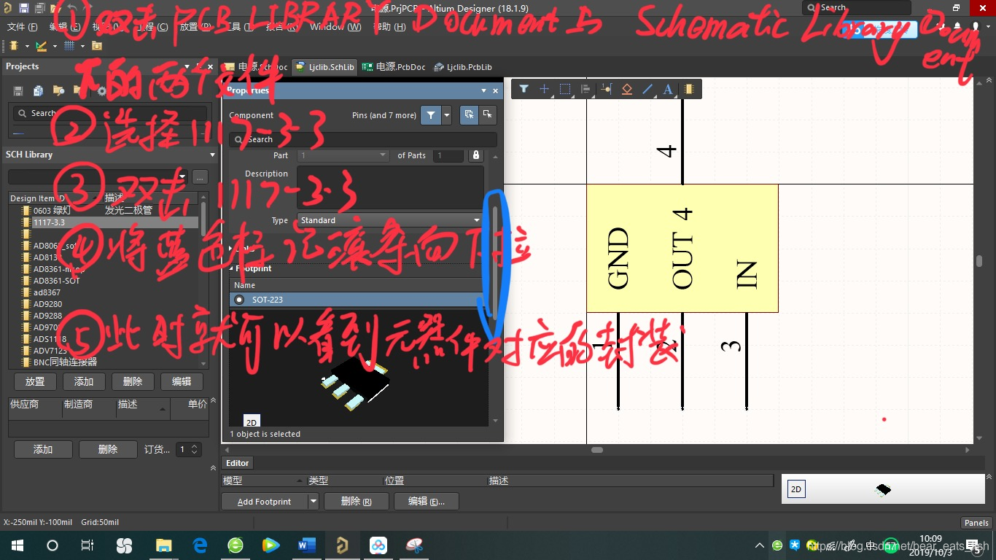Click the place pin tool icon
996x560 pixels.
[x=605, y=89]
